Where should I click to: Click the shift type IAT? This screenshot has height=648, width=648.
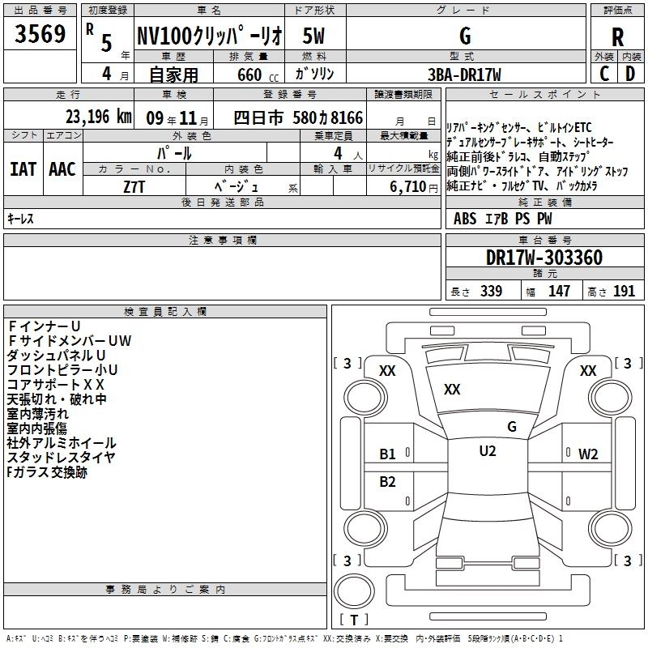click(23, 169)
